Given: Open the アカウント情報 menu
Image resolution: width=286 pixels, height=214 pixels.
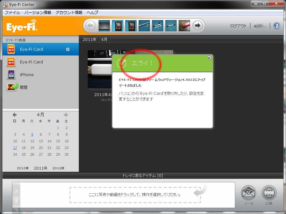Looking at the screenshot, I should pos(69,13).
